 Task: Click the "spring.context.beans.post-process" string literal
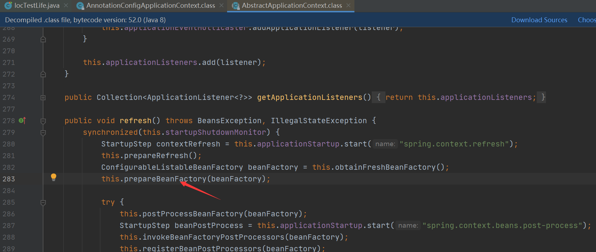coord(503,226)
